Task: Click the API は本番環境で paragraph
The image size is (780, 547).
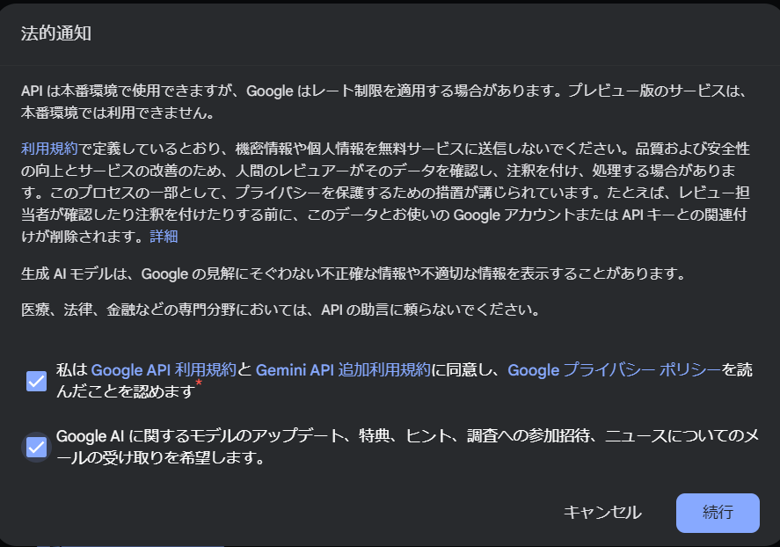Action: point(384,101)
